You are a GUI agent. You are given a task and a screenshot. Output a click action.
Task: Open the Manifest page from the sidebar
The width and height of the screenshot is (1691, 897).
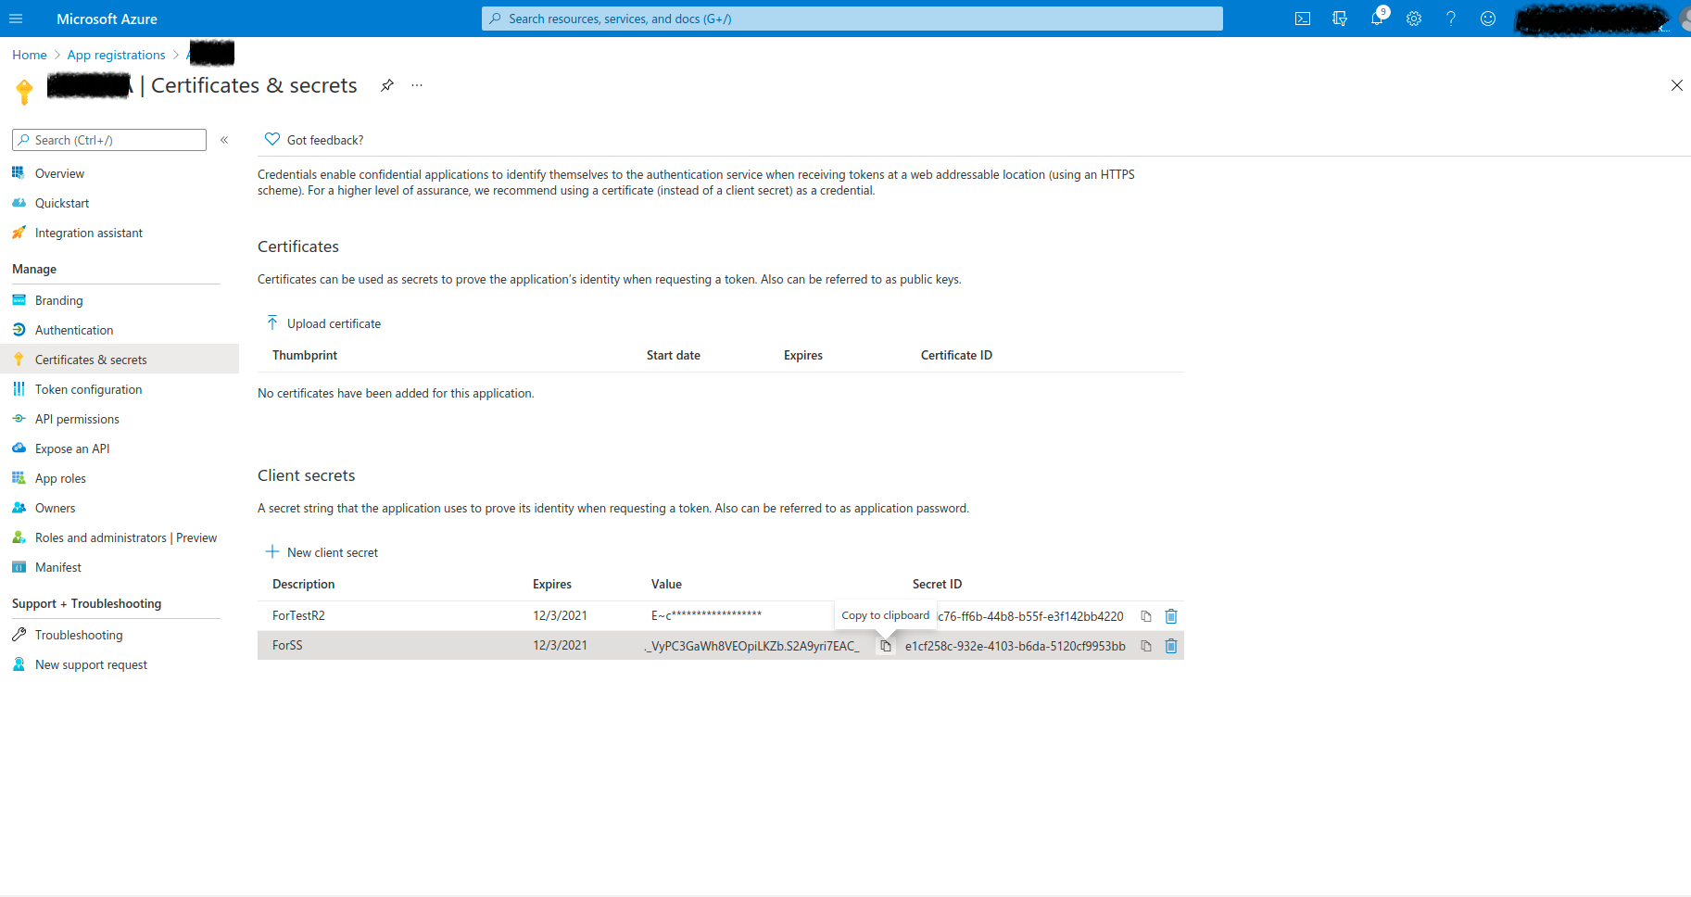57,566
